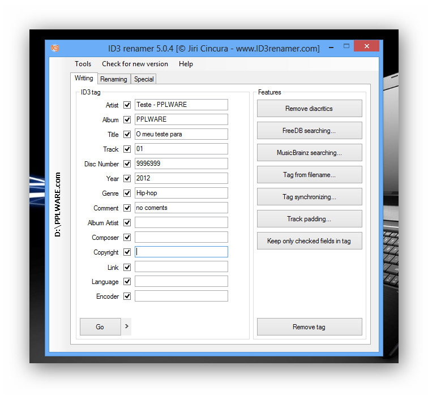The width and height of the screenshot is (428, 400).
Task: Uncheck the Album Artist checkbox
Action: click(x=127, y=223)
